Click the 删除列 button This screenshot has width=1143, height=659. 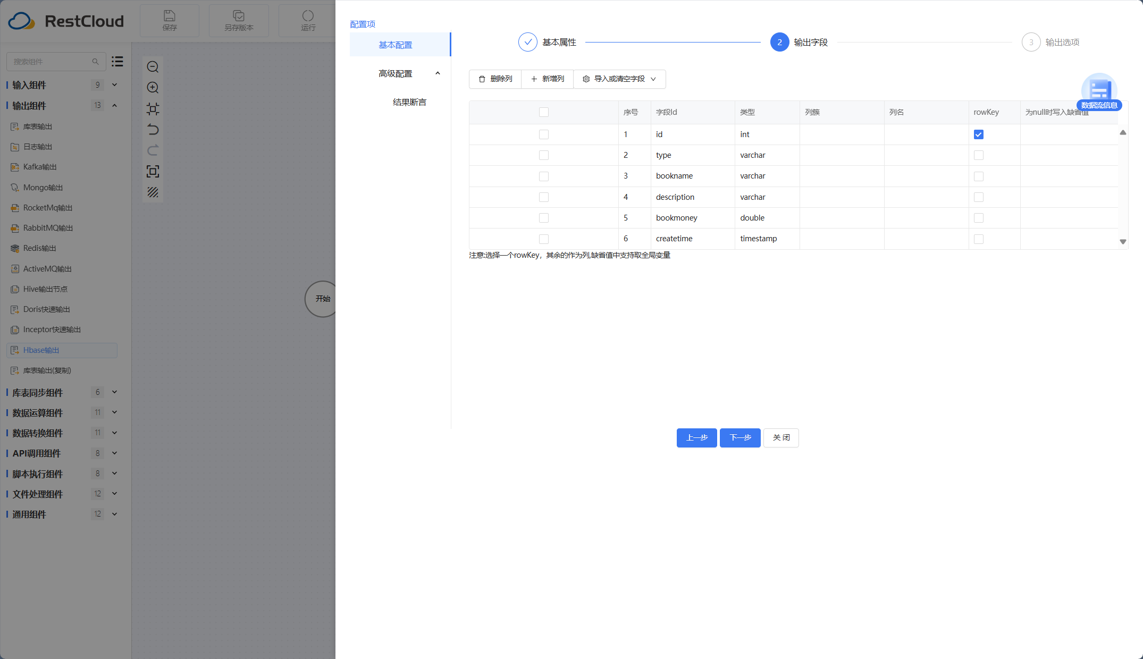click(495, 79)
